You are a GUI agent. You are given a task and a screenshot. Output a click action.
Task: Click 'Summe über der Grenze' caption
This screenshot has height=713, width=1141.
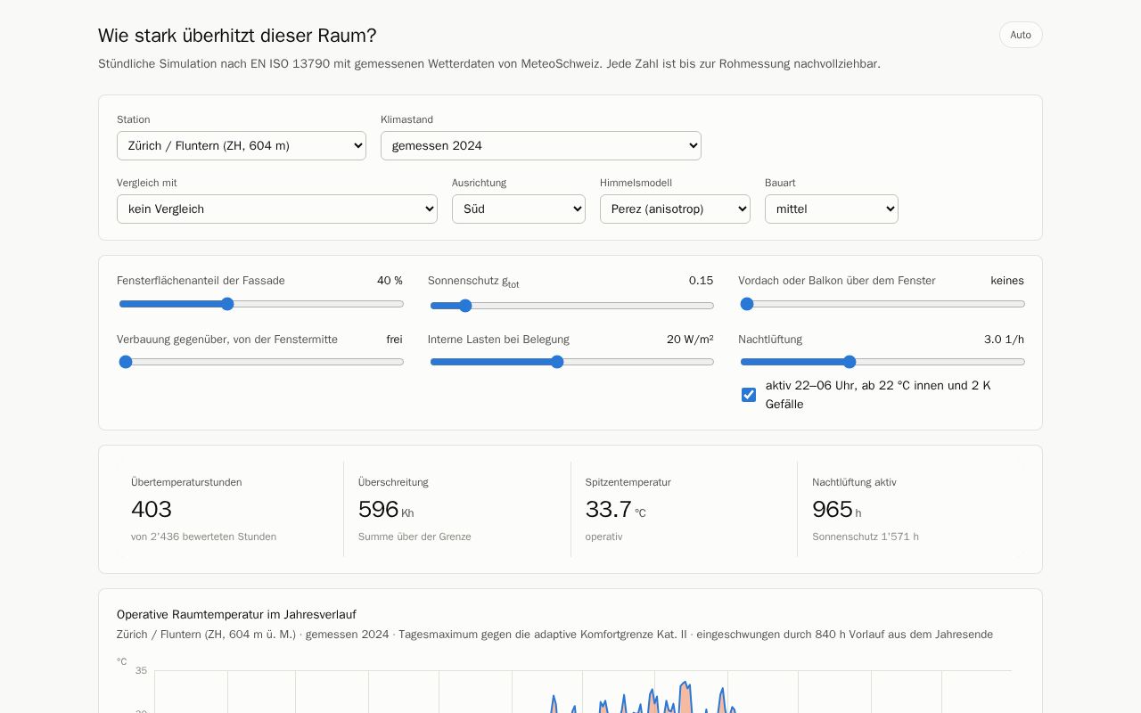[415, 537]
